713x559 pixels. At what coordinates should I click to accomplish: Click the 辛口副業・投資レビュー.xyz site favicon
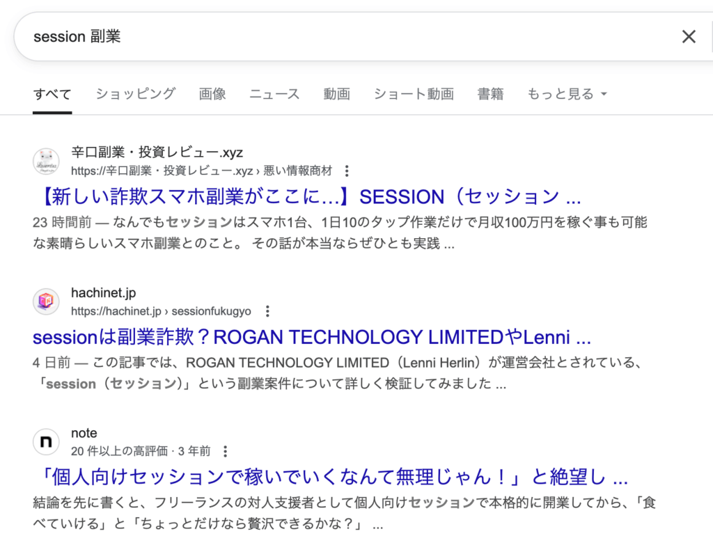point(46,162)
